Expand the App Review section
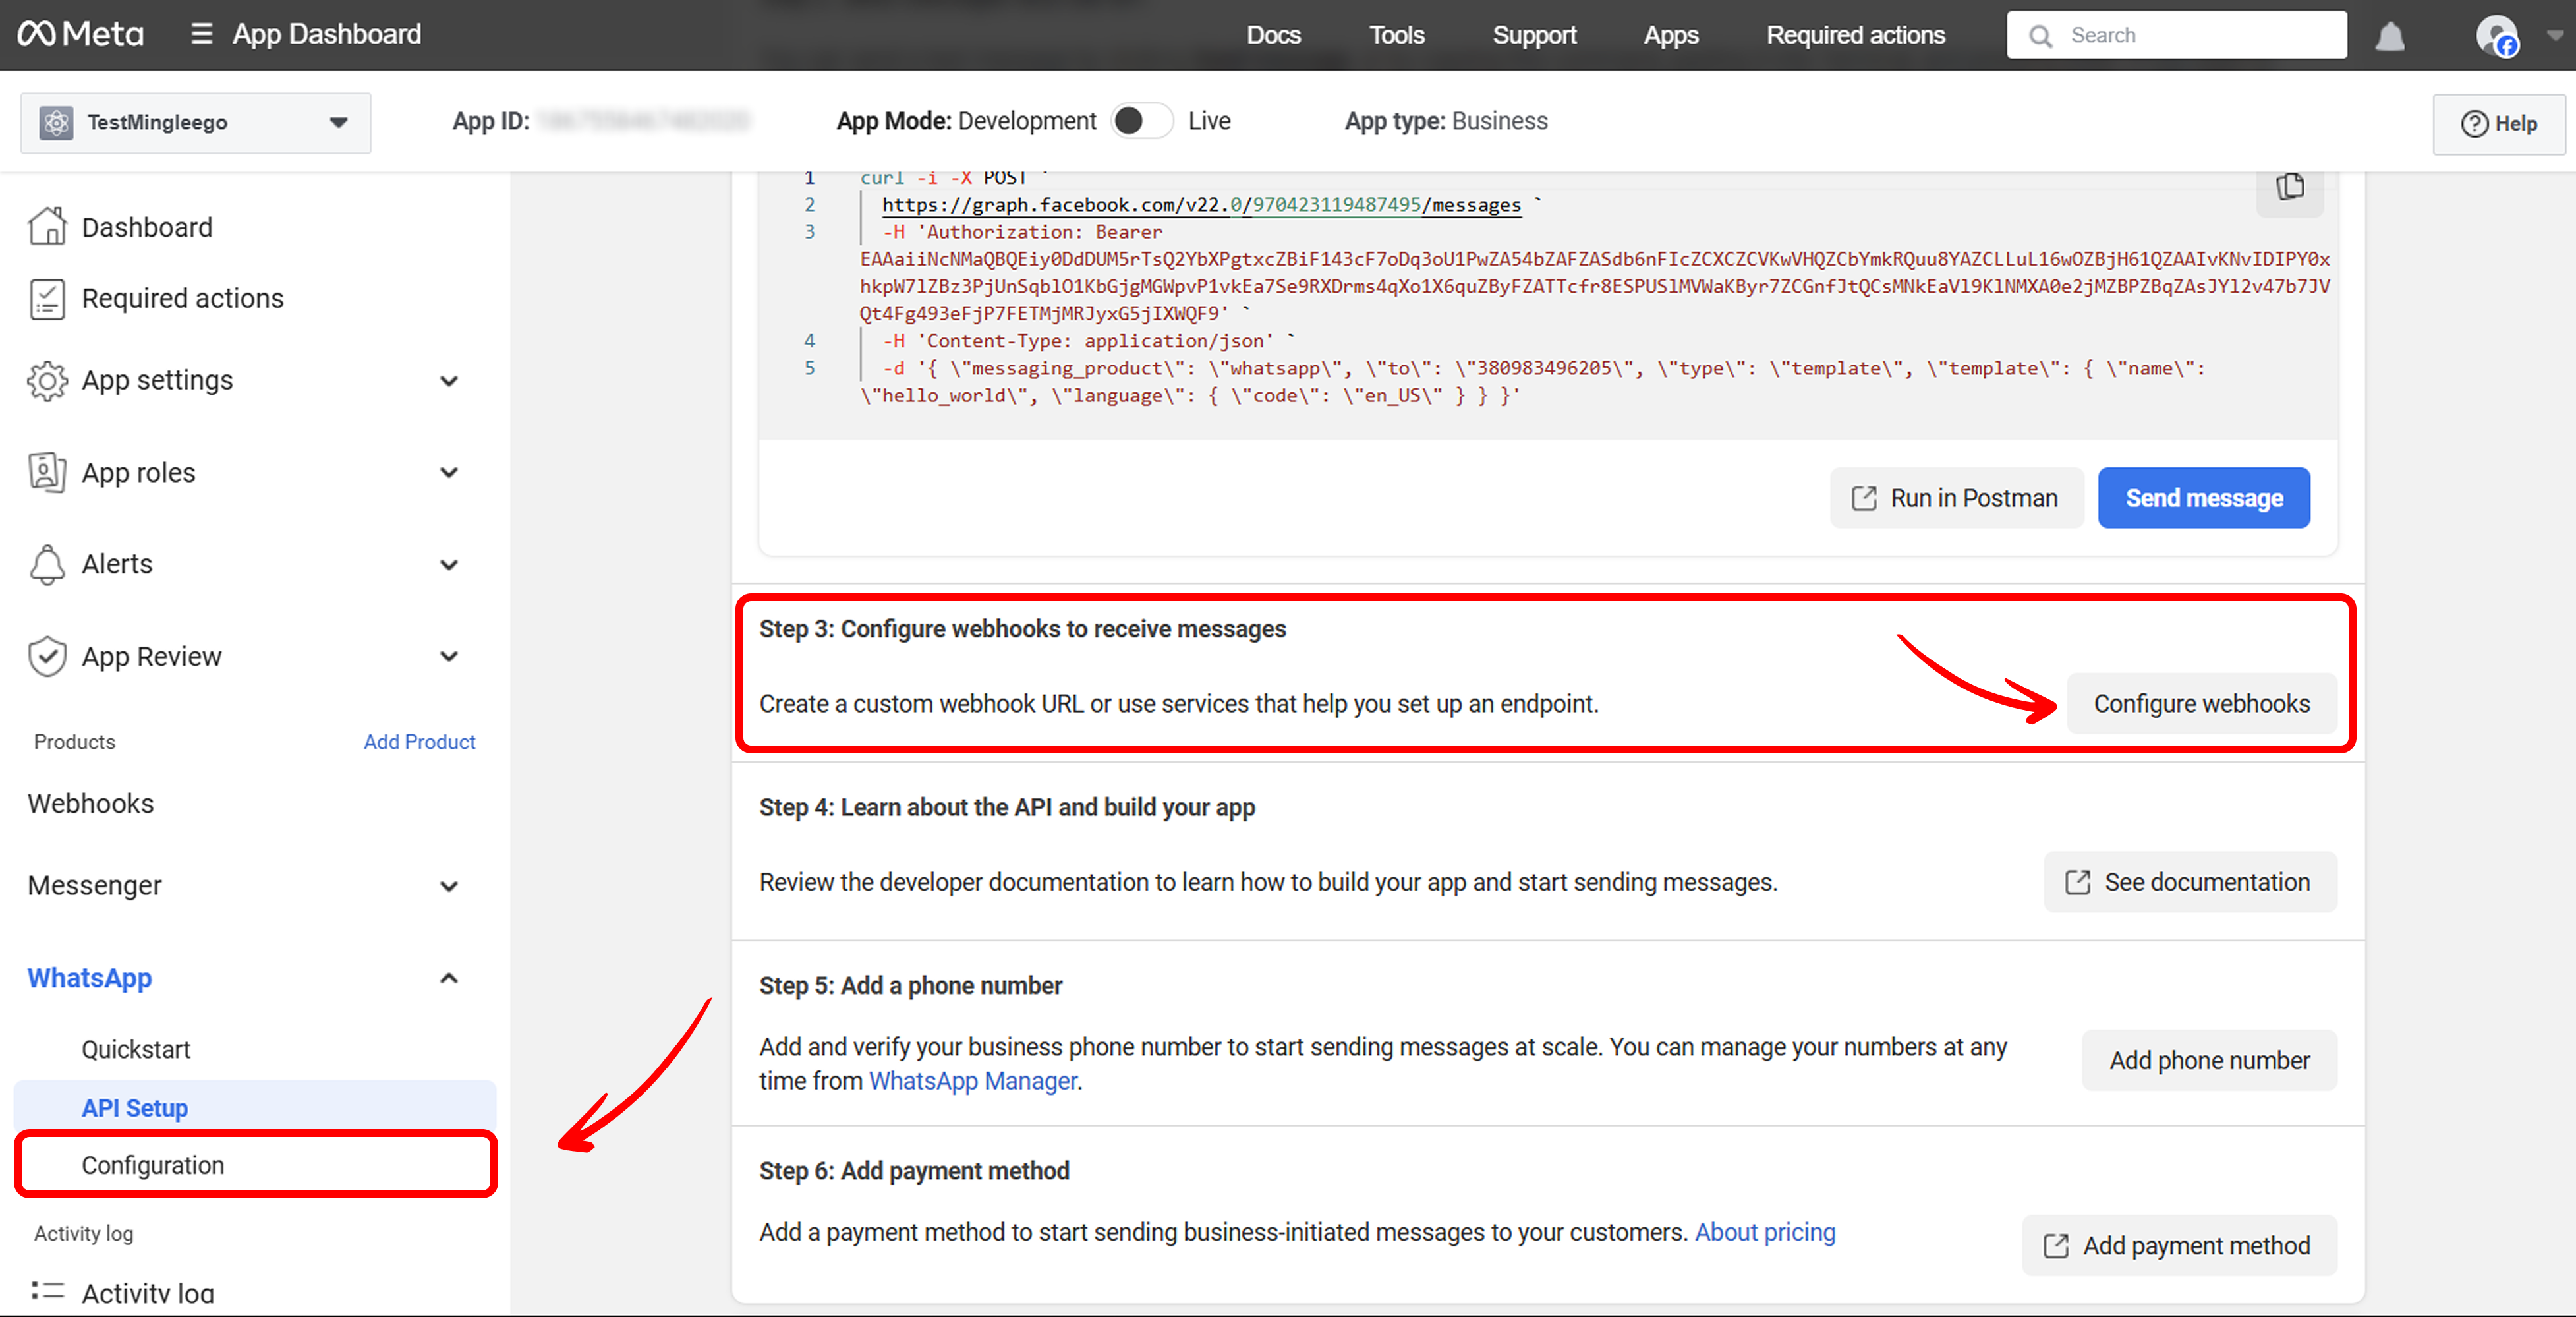This screenshot has width=2576, height=1317. tap(449, 656)
